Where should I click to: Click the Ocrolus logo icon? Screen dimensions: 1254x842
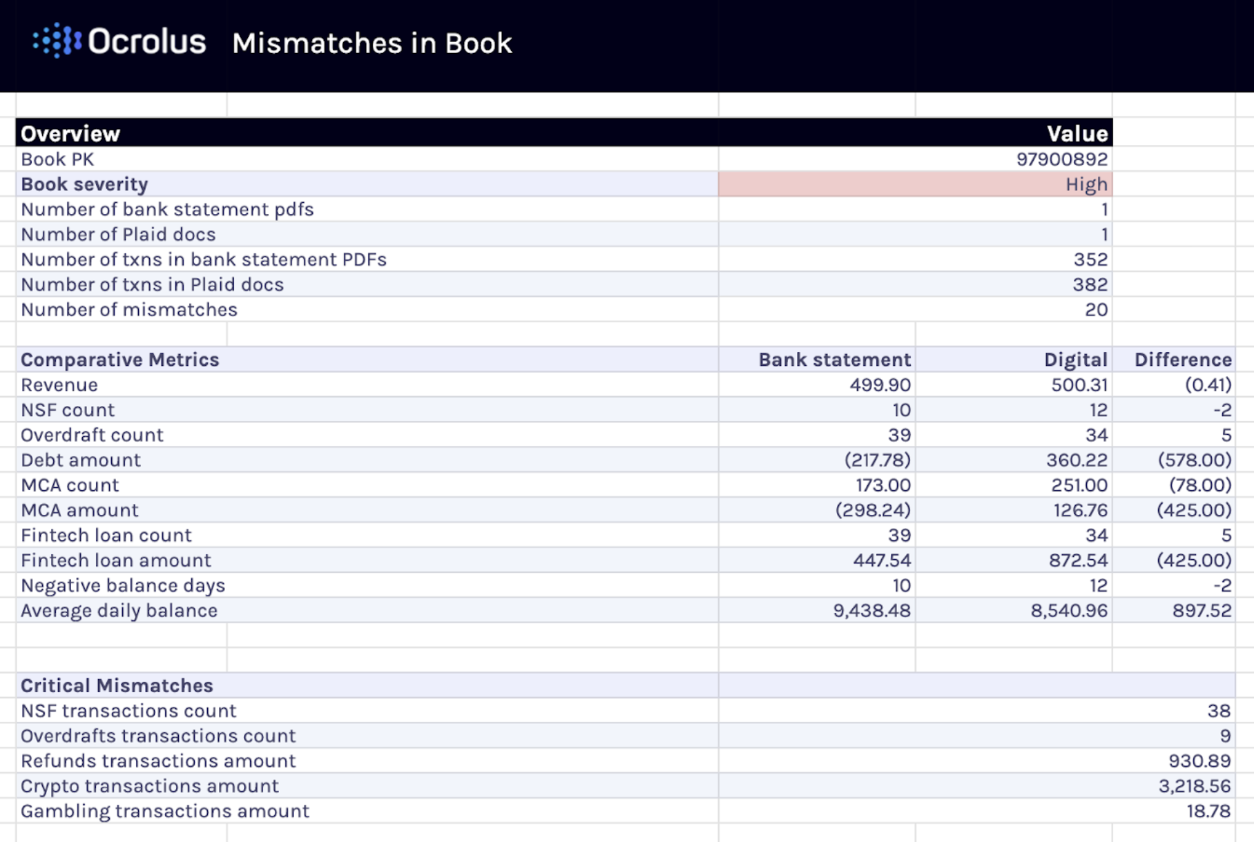click(x=57, y=40)
